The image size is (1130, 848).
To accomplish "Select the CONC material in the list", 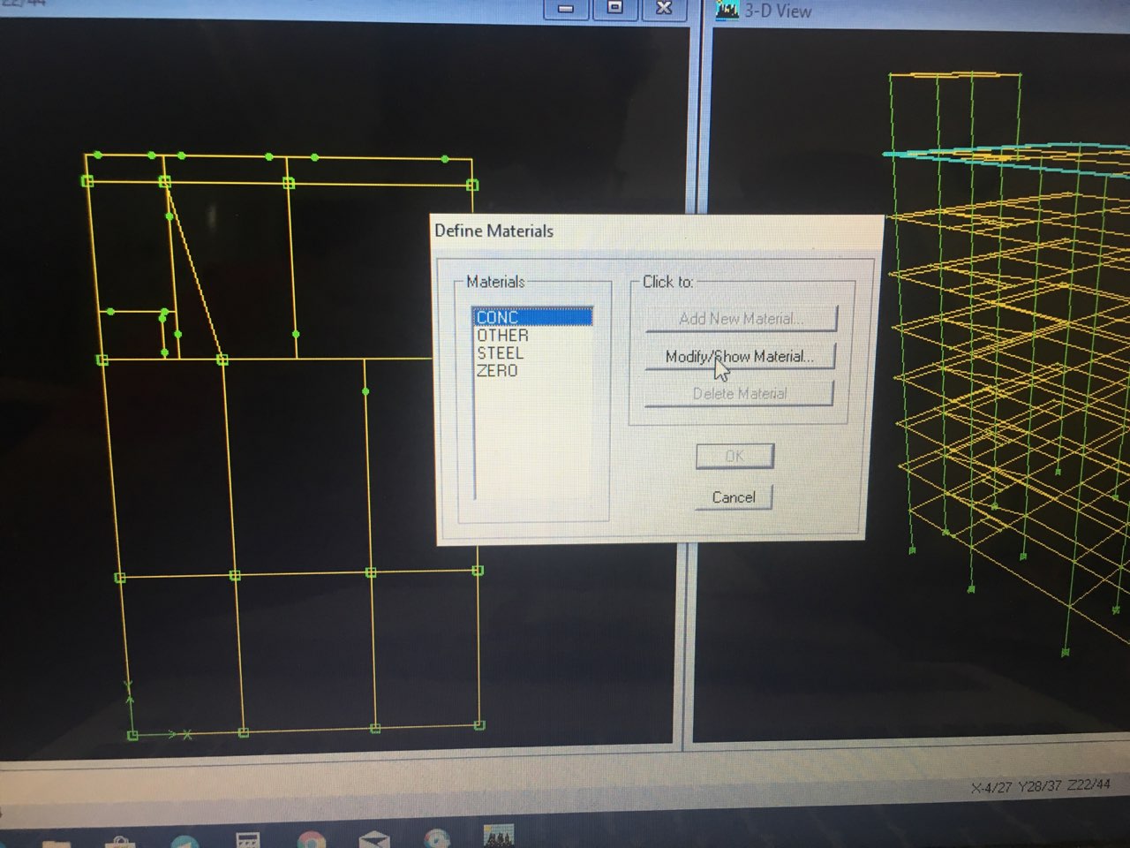I will click(x=532, y=317).
